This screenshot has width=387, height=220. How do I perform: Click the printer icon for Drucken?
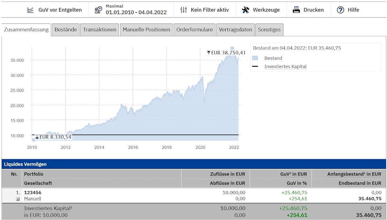[296, 10]
